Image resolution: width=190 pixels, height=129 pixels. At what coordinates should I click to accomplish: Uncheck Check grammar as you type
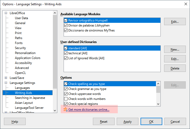click(x=66, y=89)
